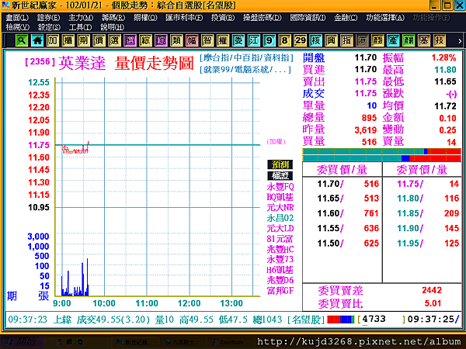Click the stock code input showing 4733
The image size is (466, 349).
[381, 320]
